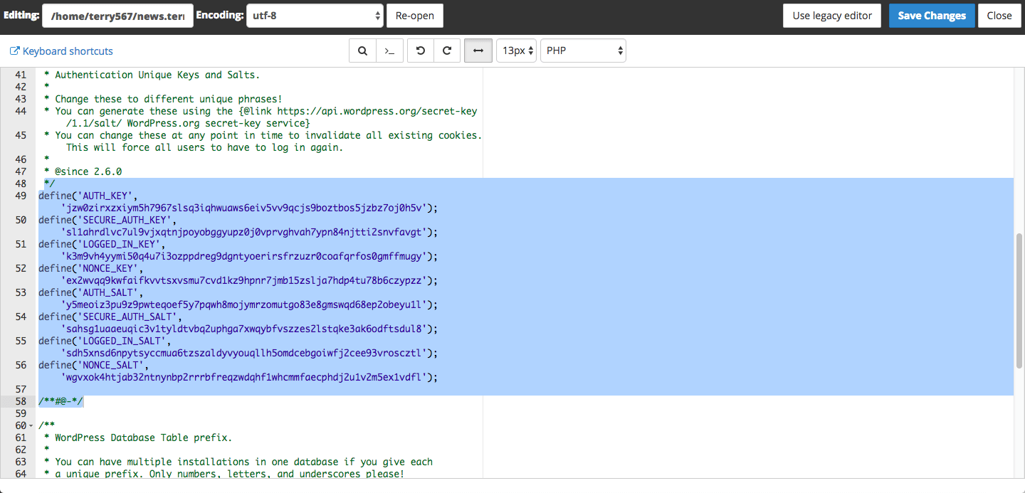Open the utf-8 encoding dropdown
The height and width of the screenshot is (493, 1025).
315,16
